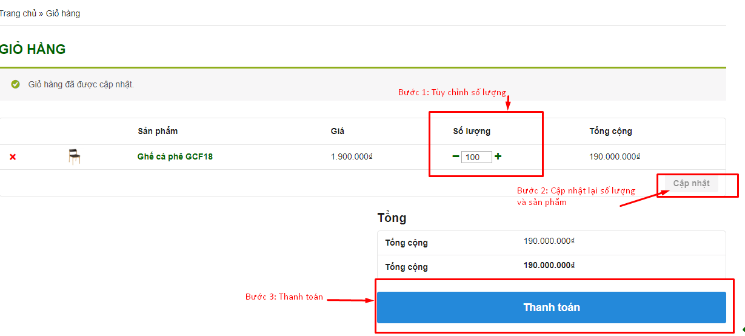
Task: Select the row total 190.000.000₫ in the cart table
Action: pos(615,156)
